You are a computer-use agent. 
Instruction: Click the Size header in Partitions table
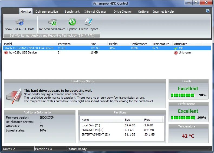(133, 120)
